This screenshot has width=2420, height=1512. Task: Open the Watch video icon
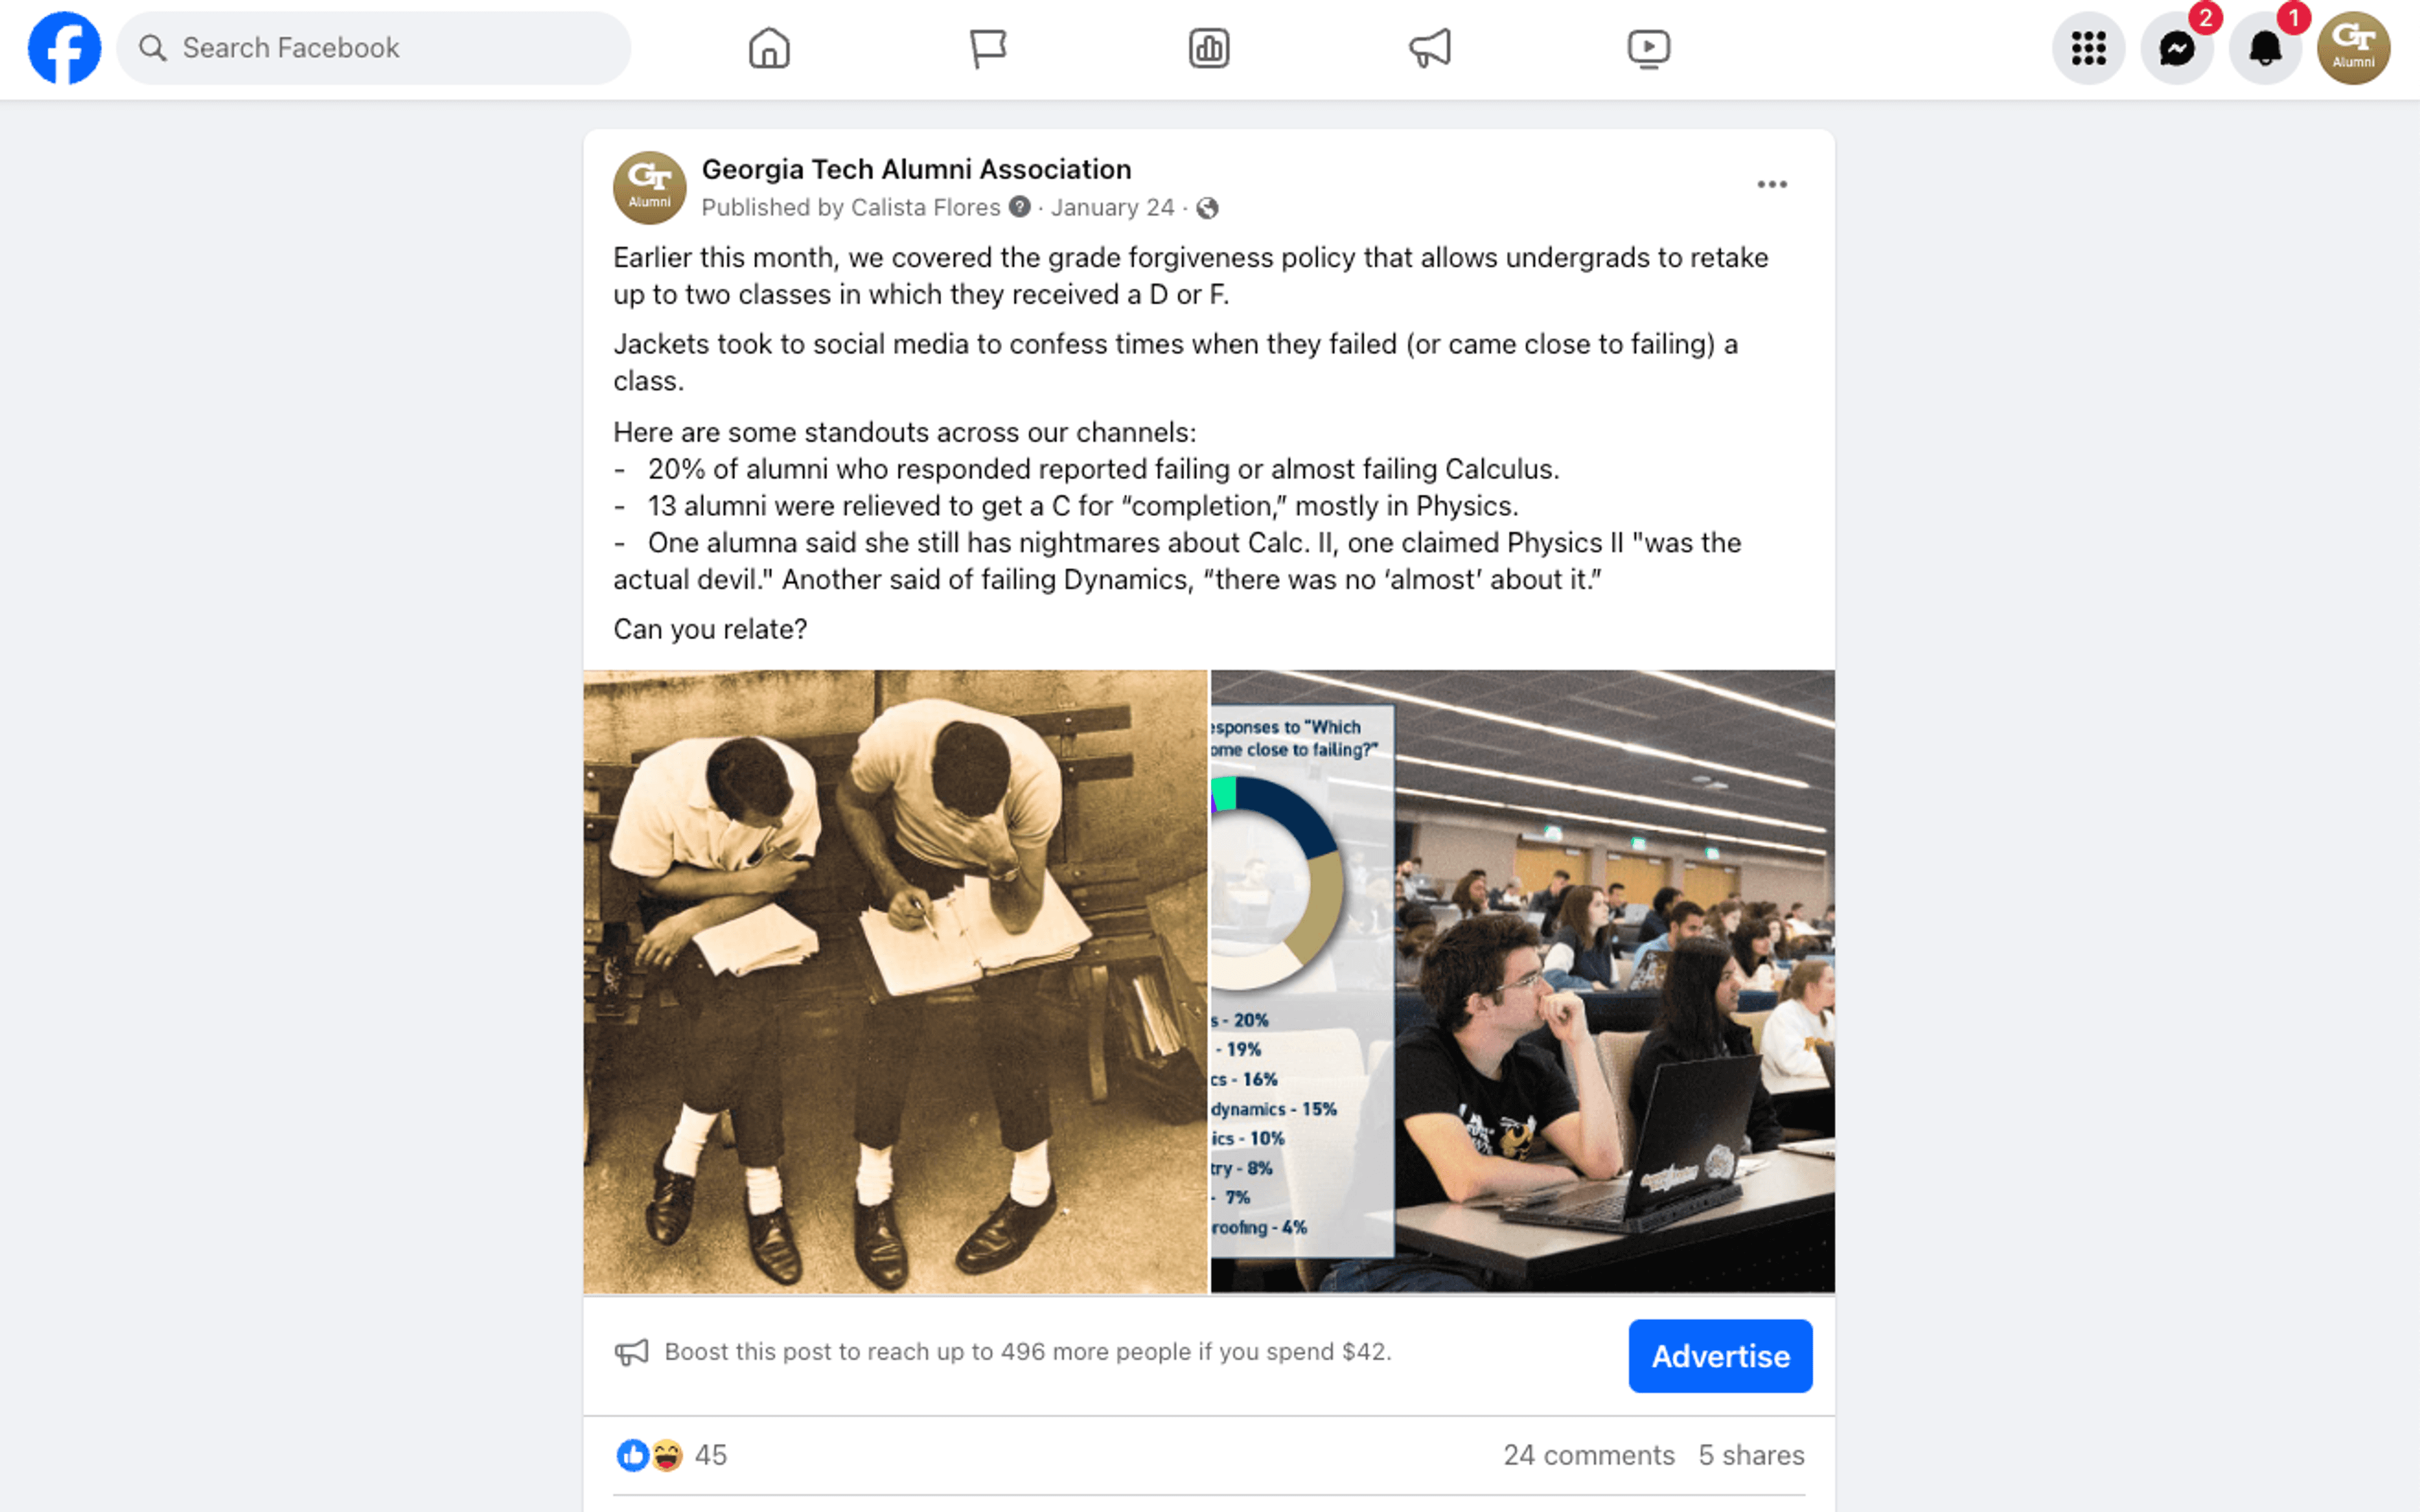pyautogui.click(x=1649, y=48)
